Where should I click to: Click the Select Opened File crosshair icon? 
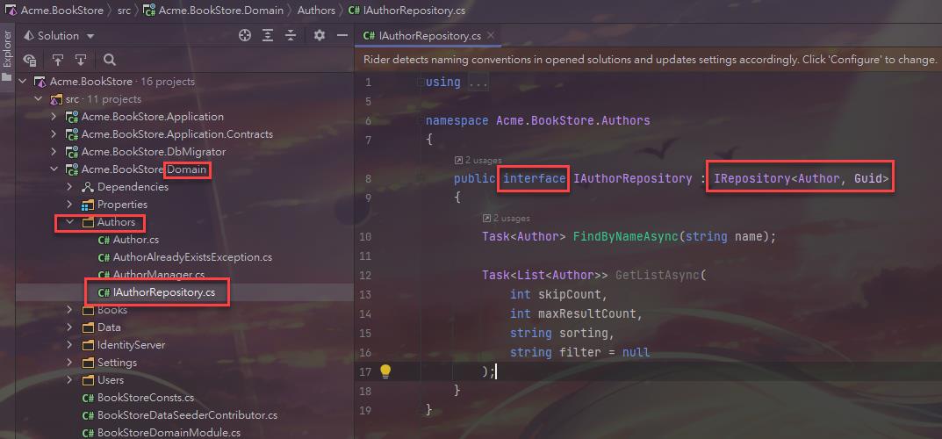tap(245, 36)
